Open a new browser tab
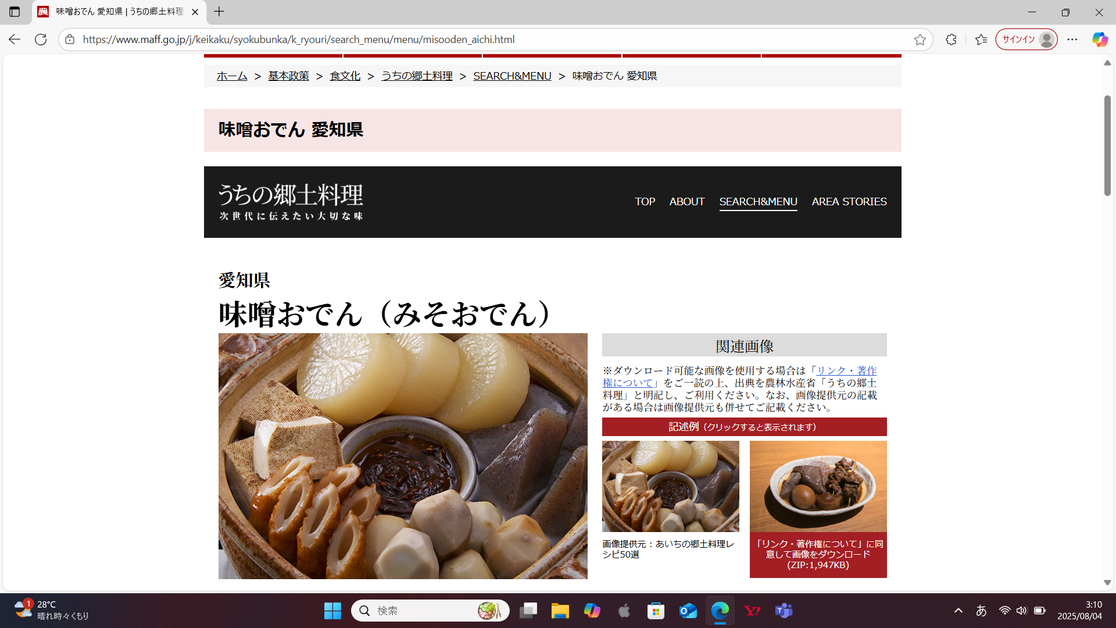1116x628 pixels. tap(219, 12)
